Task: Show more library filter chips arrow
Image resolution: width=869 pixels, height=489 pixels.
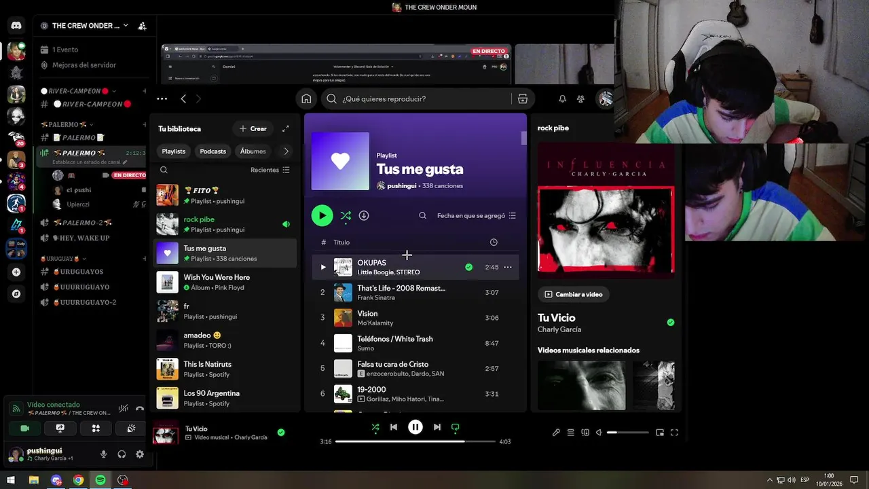Action: [286, 151]
